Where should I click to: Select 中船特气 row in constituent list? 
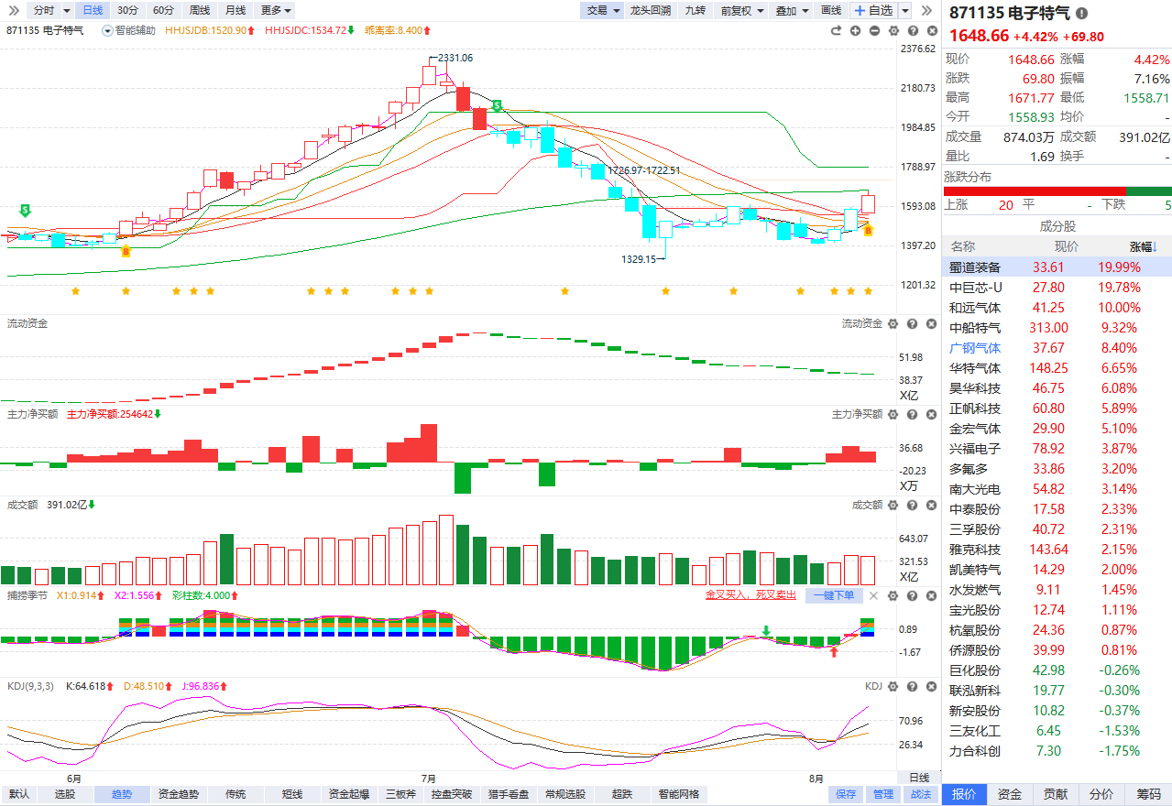tap(1057, 328)
